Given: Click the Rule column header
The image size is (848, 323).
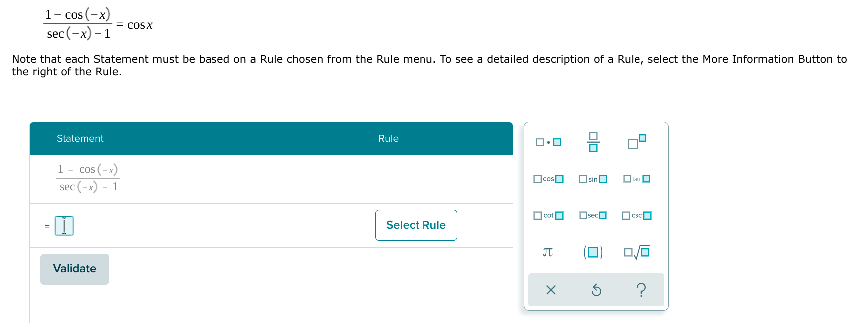Looking at the screenshot, I should click(x=388, y=138).
